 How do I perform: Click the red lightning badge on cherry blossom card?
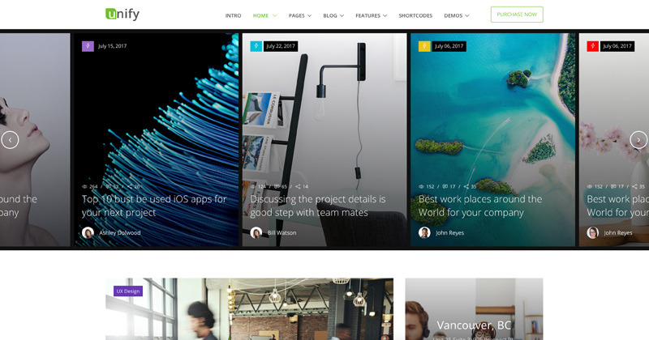(593, 46)
